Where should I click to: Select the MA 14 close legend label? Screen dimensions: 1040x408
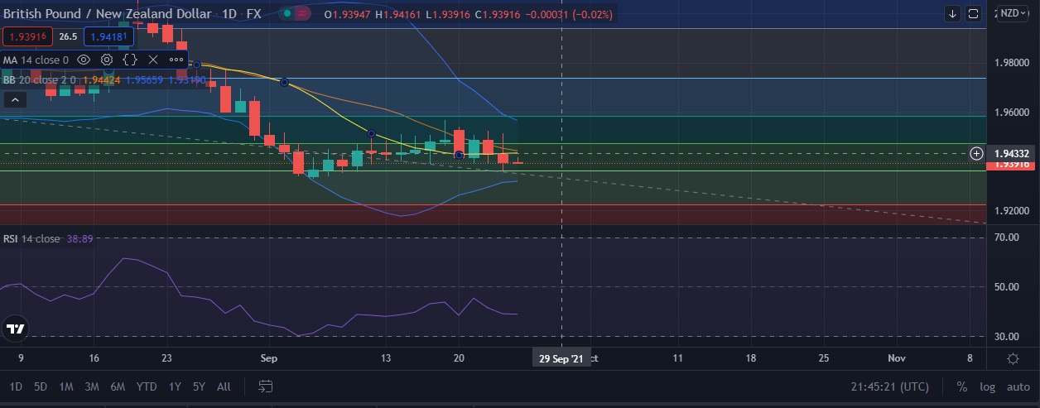tap(36, 60)
